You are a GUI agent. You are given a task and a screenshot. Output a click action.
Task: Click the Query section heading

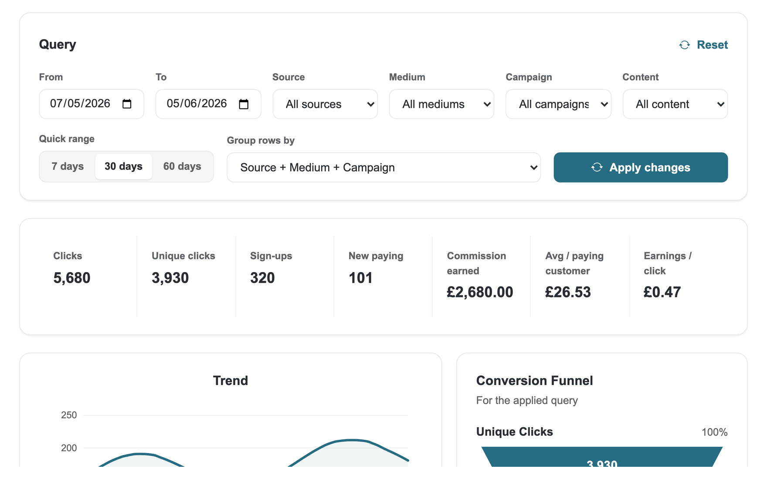(x=58, y=44)
